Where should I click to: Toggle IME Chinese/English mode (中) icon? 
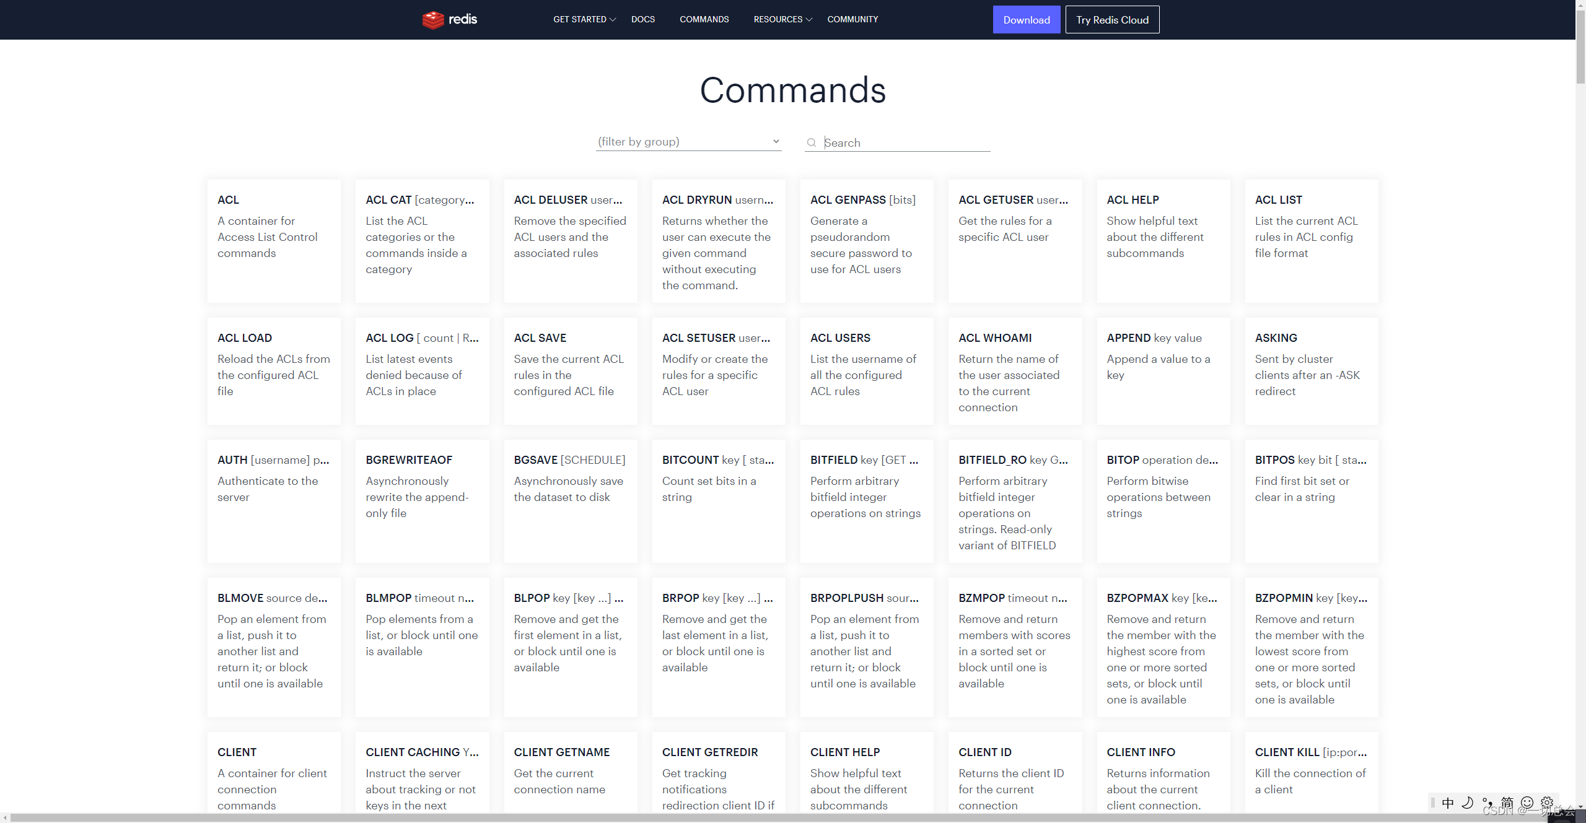[1448, 803]
